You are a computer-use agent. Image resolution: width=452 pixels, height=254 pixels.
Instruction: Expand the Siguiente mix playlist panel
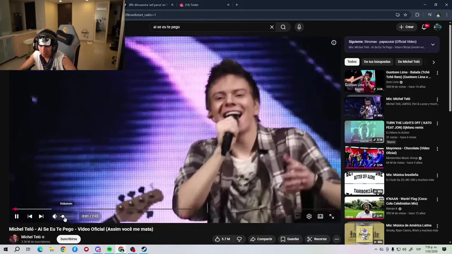click(x=433, y=44)
